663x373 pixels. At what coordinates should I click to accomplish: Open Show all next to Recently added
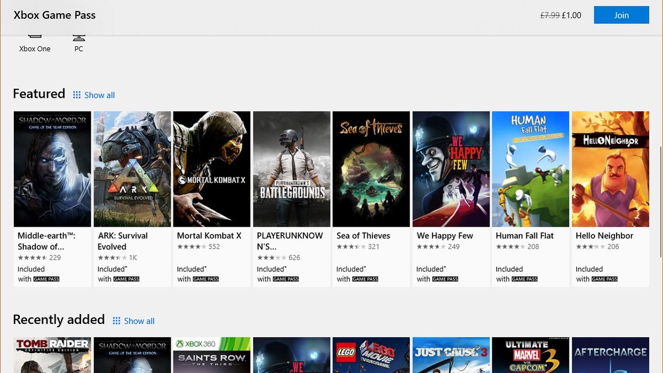139,321
